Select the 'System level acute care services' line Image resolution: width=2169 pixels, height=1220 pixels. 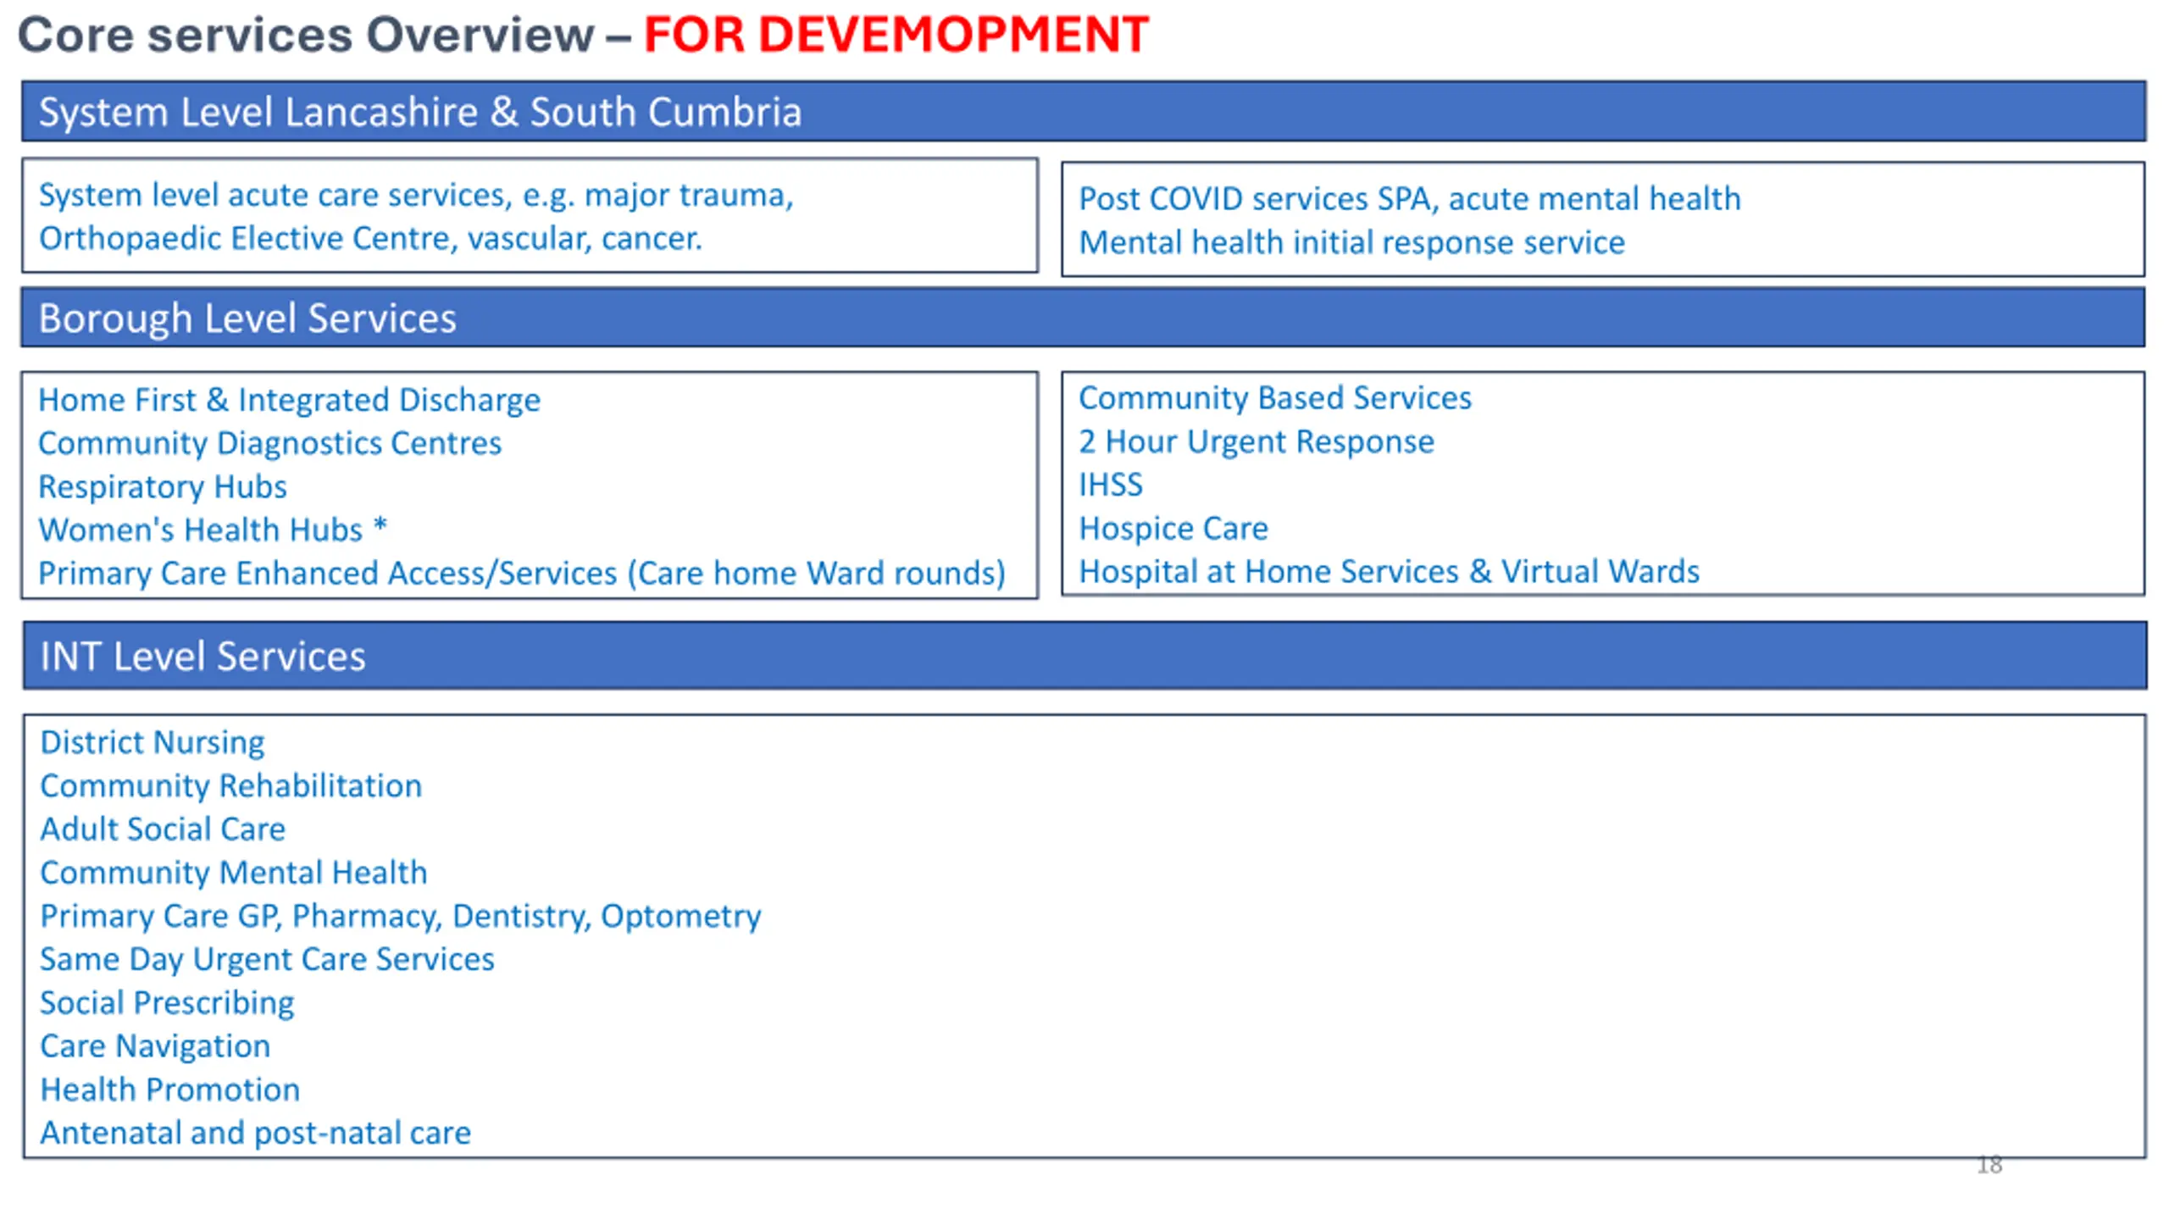[416, 196]
